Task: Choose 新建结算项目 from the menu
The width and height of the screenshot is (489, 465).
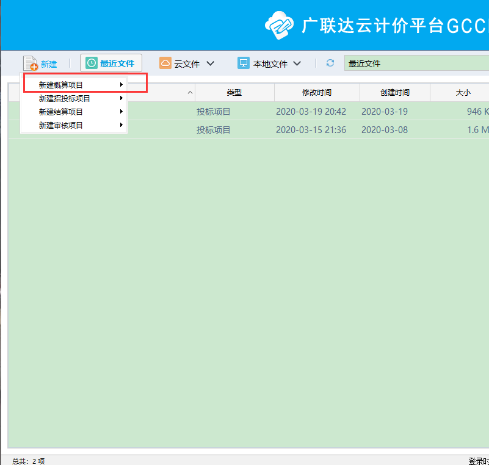Action: (x=74, y=112)
